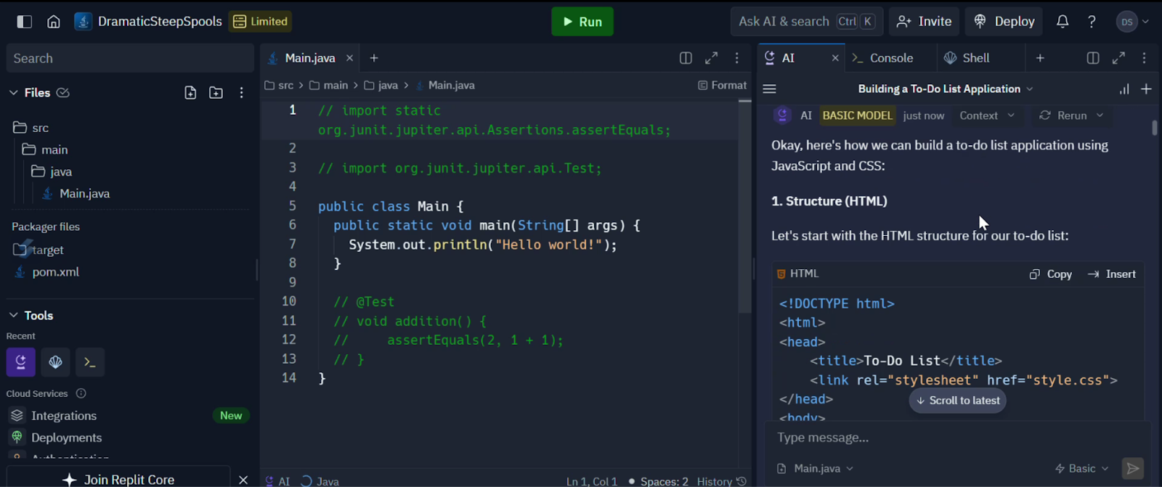Click the AI panel vertical scrollbar

(x=1154, y=128)
